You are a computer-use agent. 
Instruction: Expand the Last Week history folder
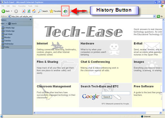click(x=7, y=34)
